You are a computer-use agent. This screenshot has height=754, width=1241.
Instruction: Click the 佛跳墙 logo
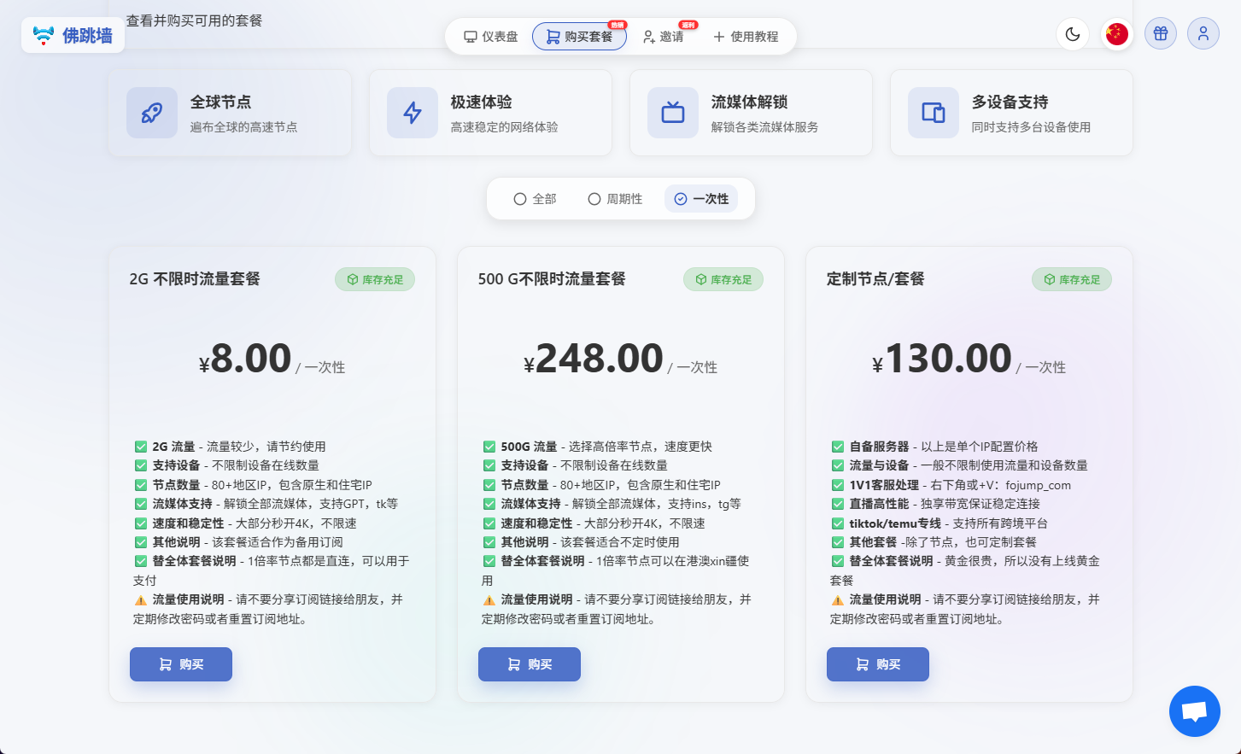73,35
